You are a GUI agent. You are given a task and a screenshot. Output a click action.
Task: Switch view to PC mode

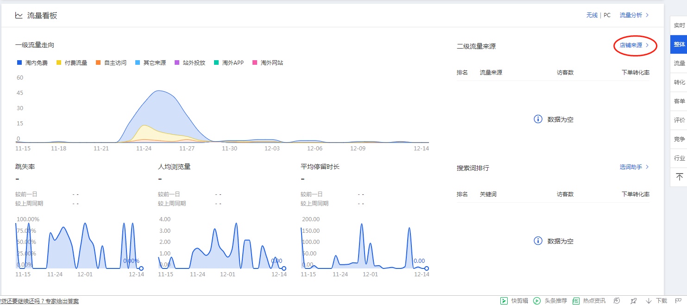(607, 15)
